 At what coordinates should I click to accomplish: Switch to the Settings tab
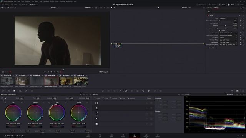click(x=216, y=8)
